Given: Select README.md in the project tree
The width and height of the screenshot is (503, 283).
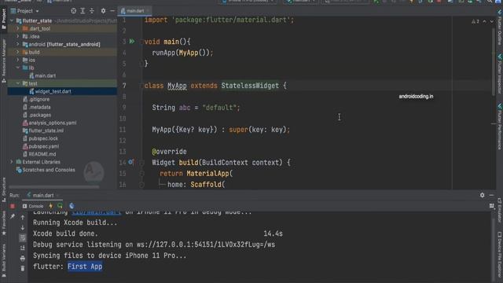Looking at the screenshot, I should click(42, 154).
